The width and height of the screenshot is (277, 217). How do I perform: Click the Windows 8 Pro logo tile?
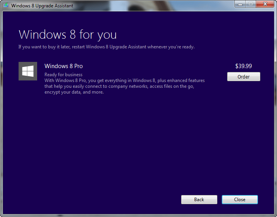point(28,71)
